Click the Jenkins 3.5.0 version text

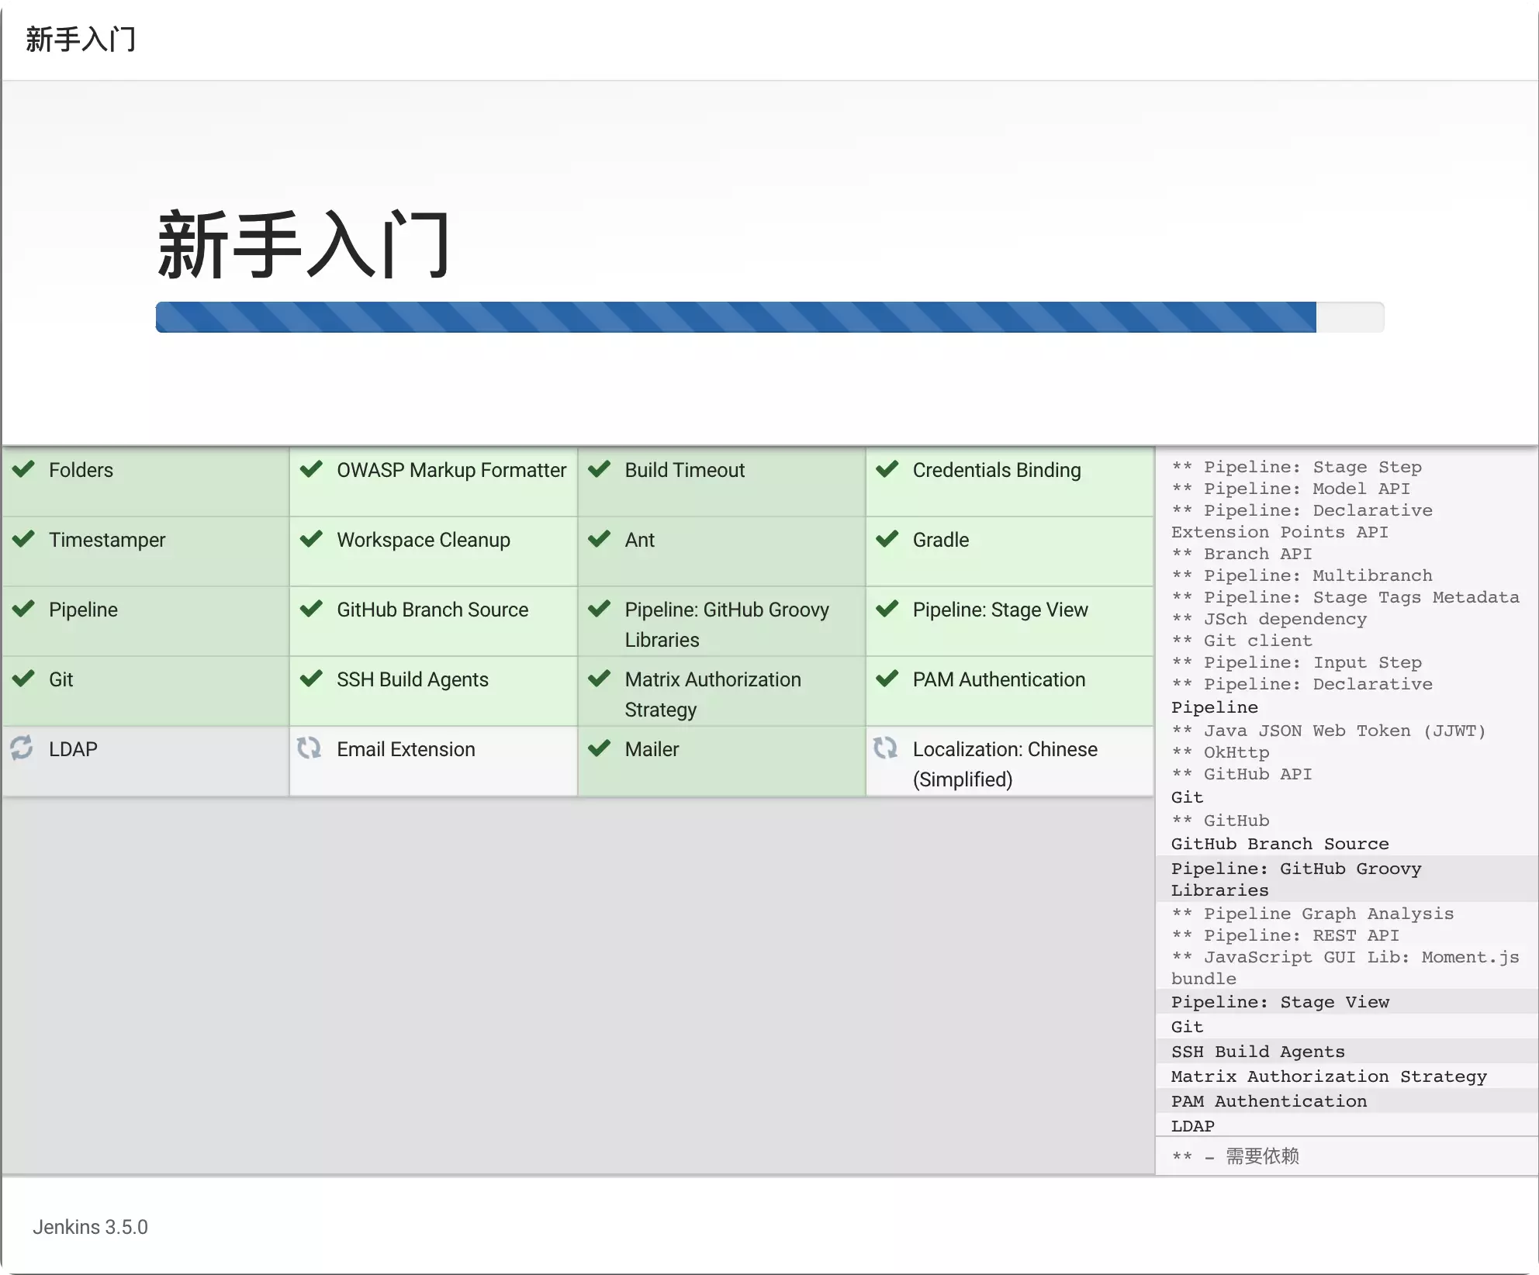point(90,1227)
